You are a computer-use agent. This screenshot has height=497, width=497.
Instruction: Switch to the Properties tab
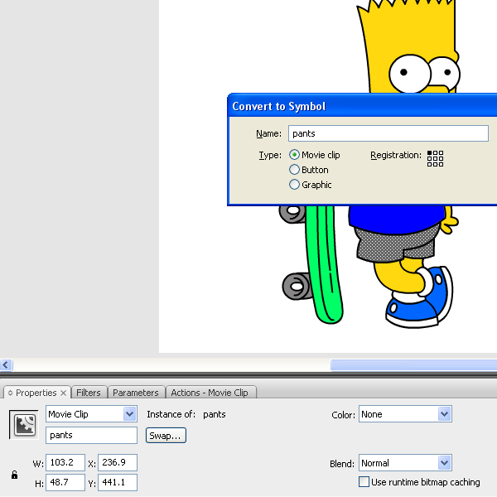pyautogui.click(x=36, y=393)
